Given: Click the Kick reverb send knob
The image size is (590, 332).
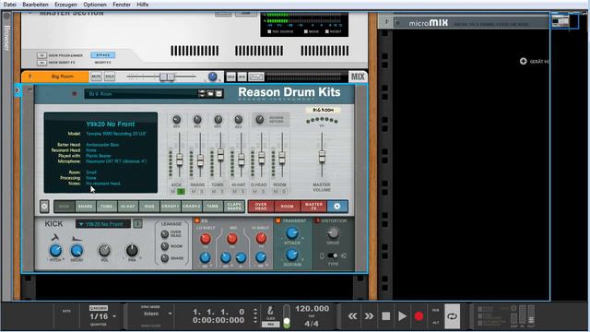Looking at the screenshot, I should coord(176,120).
